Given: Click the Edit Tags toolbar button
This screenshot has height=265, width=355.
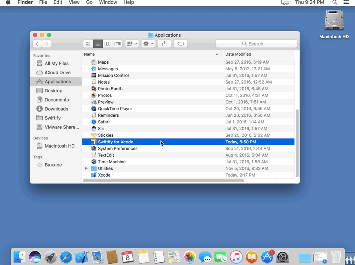Looking at the screenshot, I should 180,44.
